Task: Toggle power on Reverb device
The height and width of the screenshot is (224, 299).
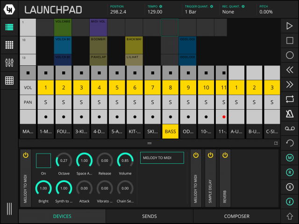Action: [x=225, y=155]
